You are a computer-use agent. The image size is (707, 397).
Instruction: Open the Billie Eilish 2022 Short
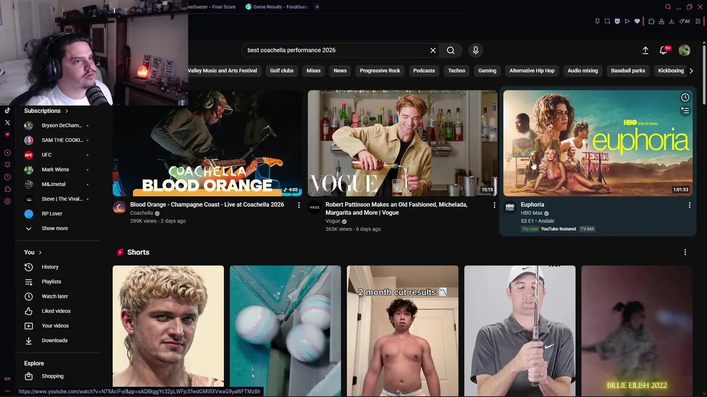click(x=637, y=331)
